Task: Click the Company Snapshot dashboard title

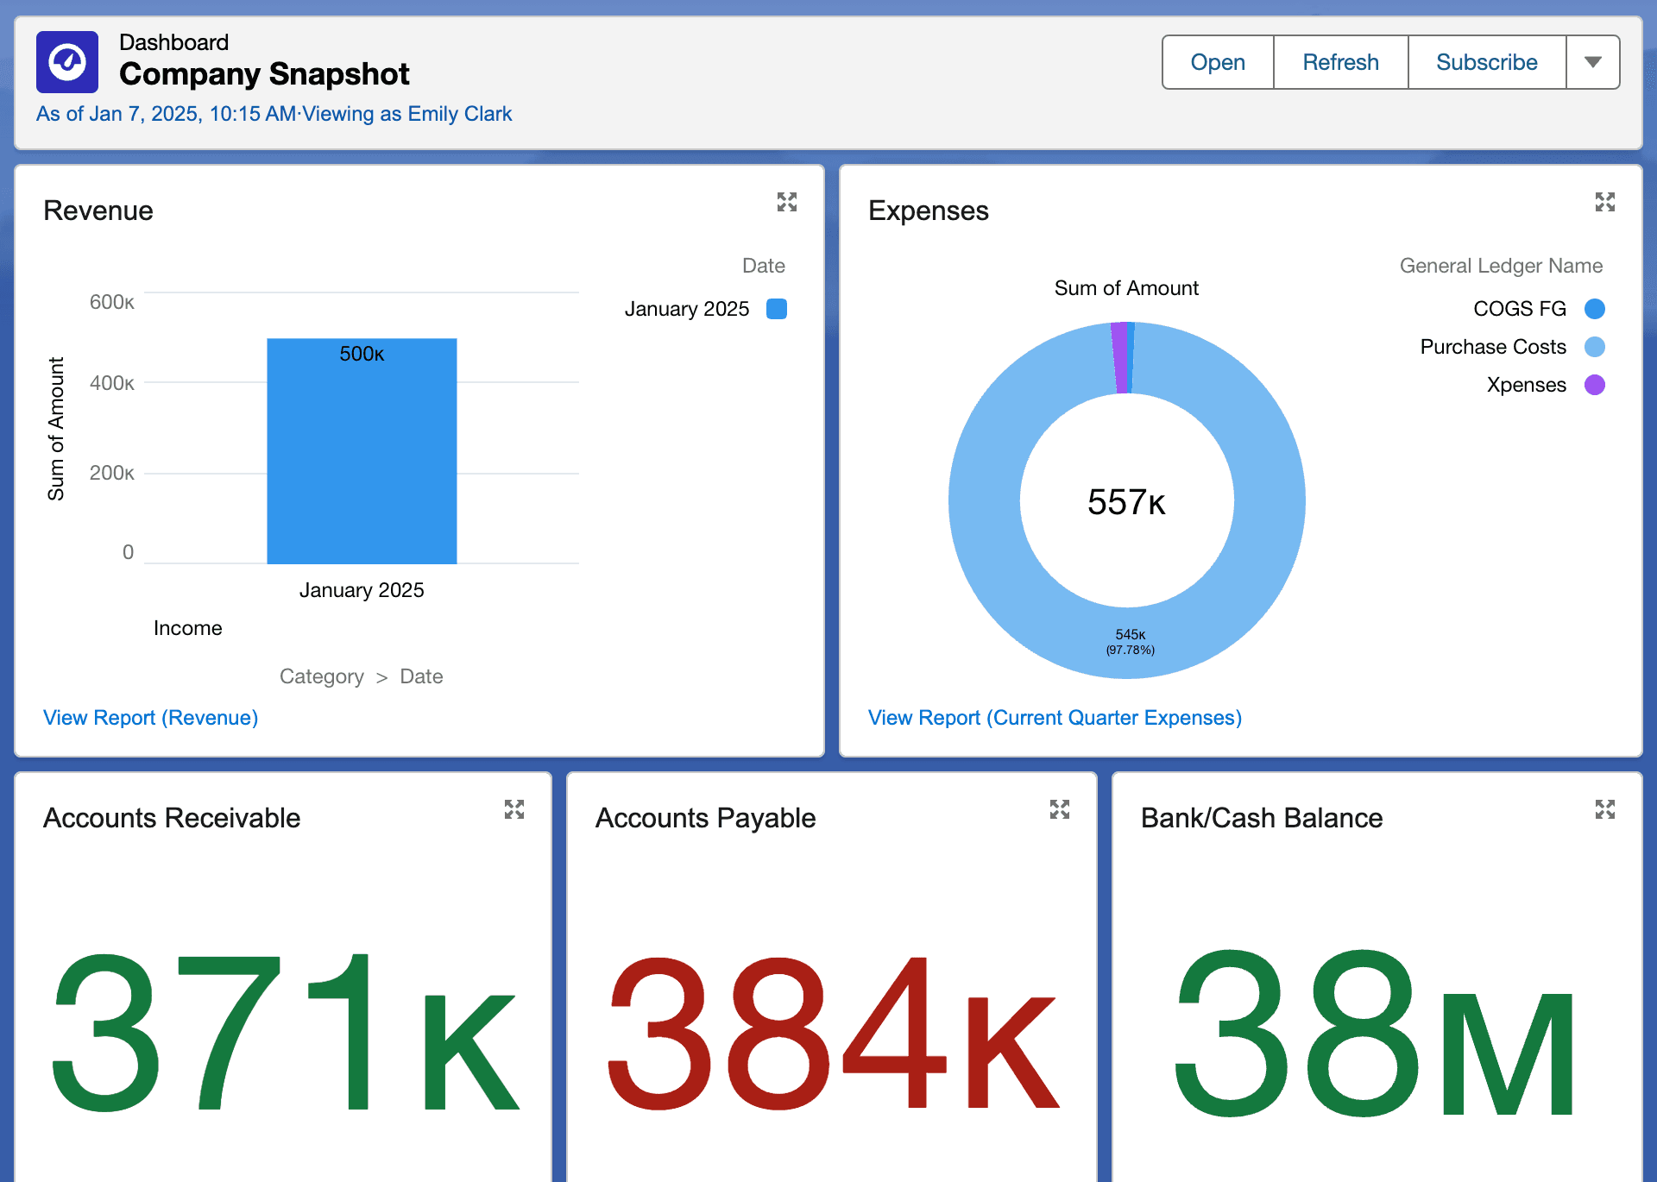Action: (264, 74)
